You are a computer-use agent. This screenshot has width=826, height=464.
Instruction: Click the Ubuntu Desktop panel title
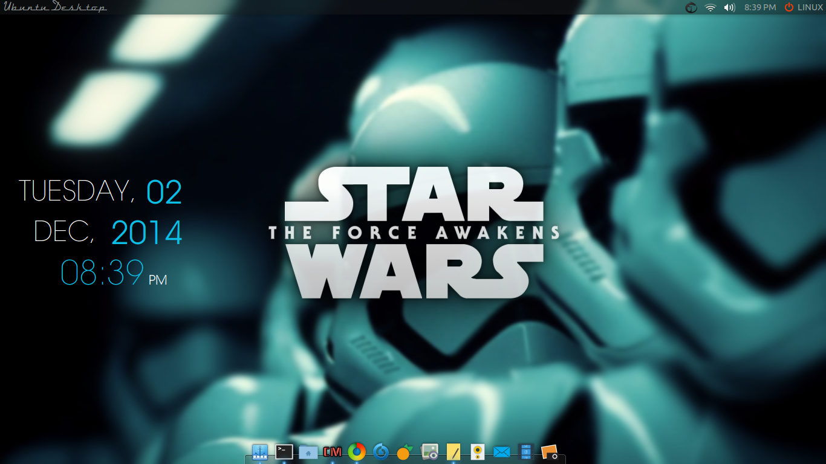click(x=55, y=7)
